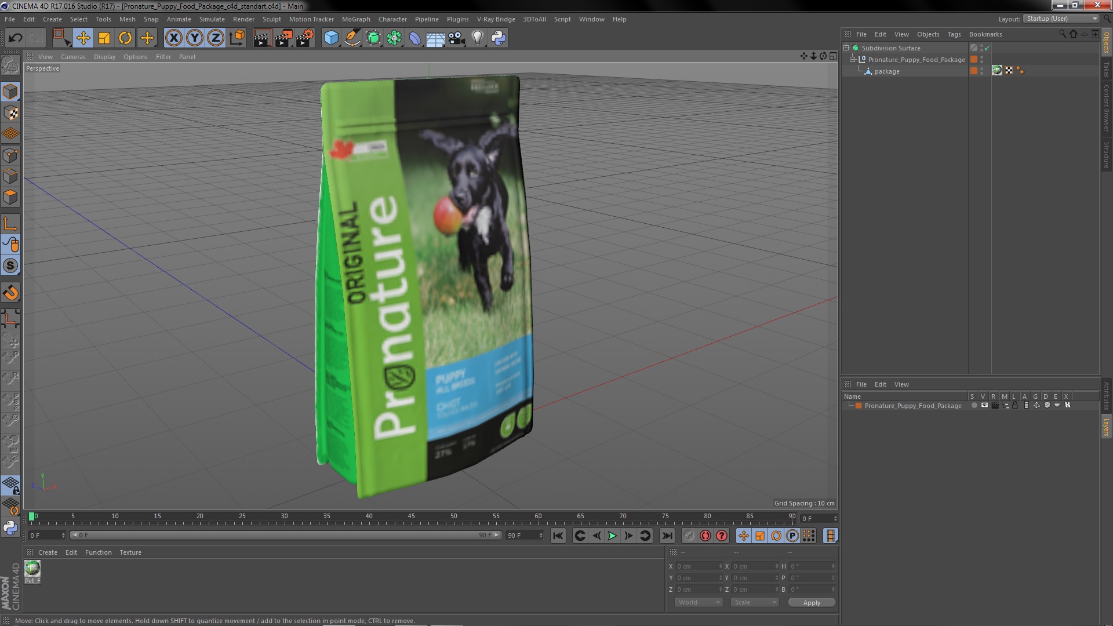1113x626 pixels.
Task: Enable the Axis tool in left palette
Action: pyautogui.click(x=10, y=224)
